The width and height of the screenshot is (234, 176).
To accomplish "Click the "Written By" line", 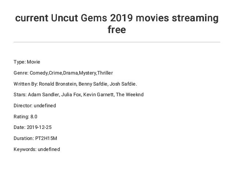I will click(75, 84).
